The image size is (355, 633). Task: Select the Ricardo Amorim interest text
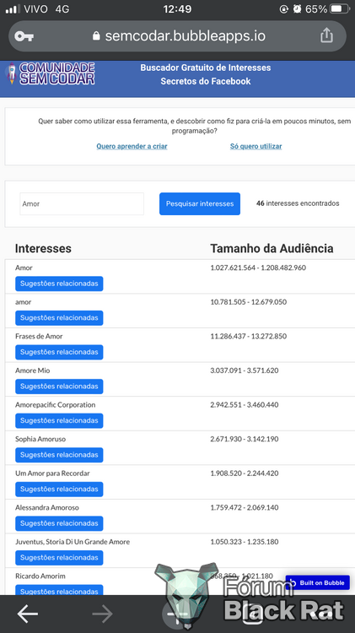click(40, 576)
